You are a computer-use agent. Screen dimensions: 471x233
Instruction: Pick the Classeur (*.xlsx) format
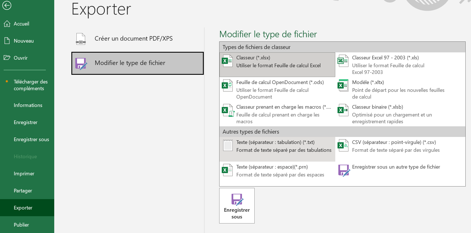pyautogui.click(x=277, y=65)
